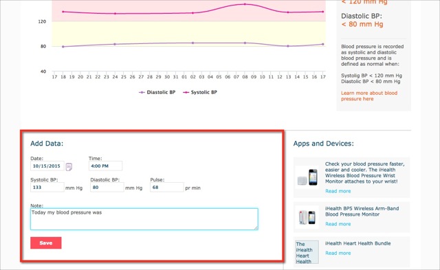Click Read more for BP5 Arm-Band Monitor
This screenshot has width=440, height=270.
point(338,224)
